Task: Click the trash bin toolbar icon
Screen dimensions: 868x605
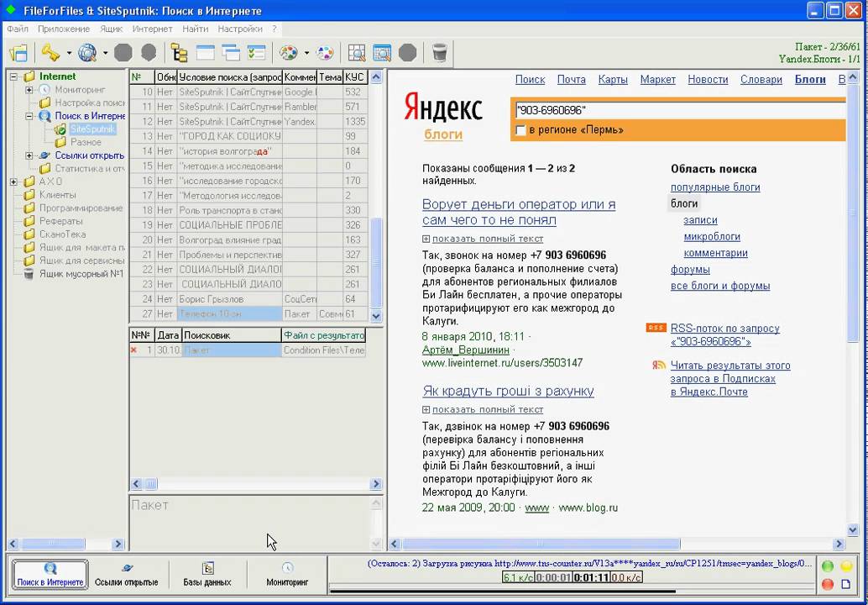Action: pyautogui.click(x=440, y=53)
